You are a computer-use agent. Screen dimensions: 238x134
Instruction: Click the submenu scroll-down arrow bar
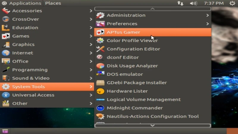click(x=153, y=126)
